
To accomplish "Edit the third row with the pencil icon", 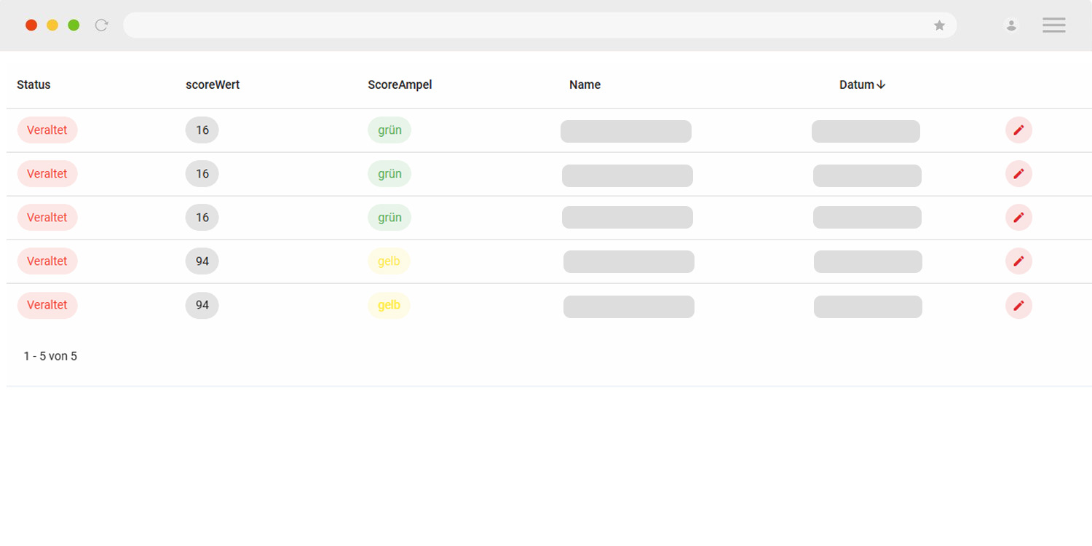I will point(1018,218).
